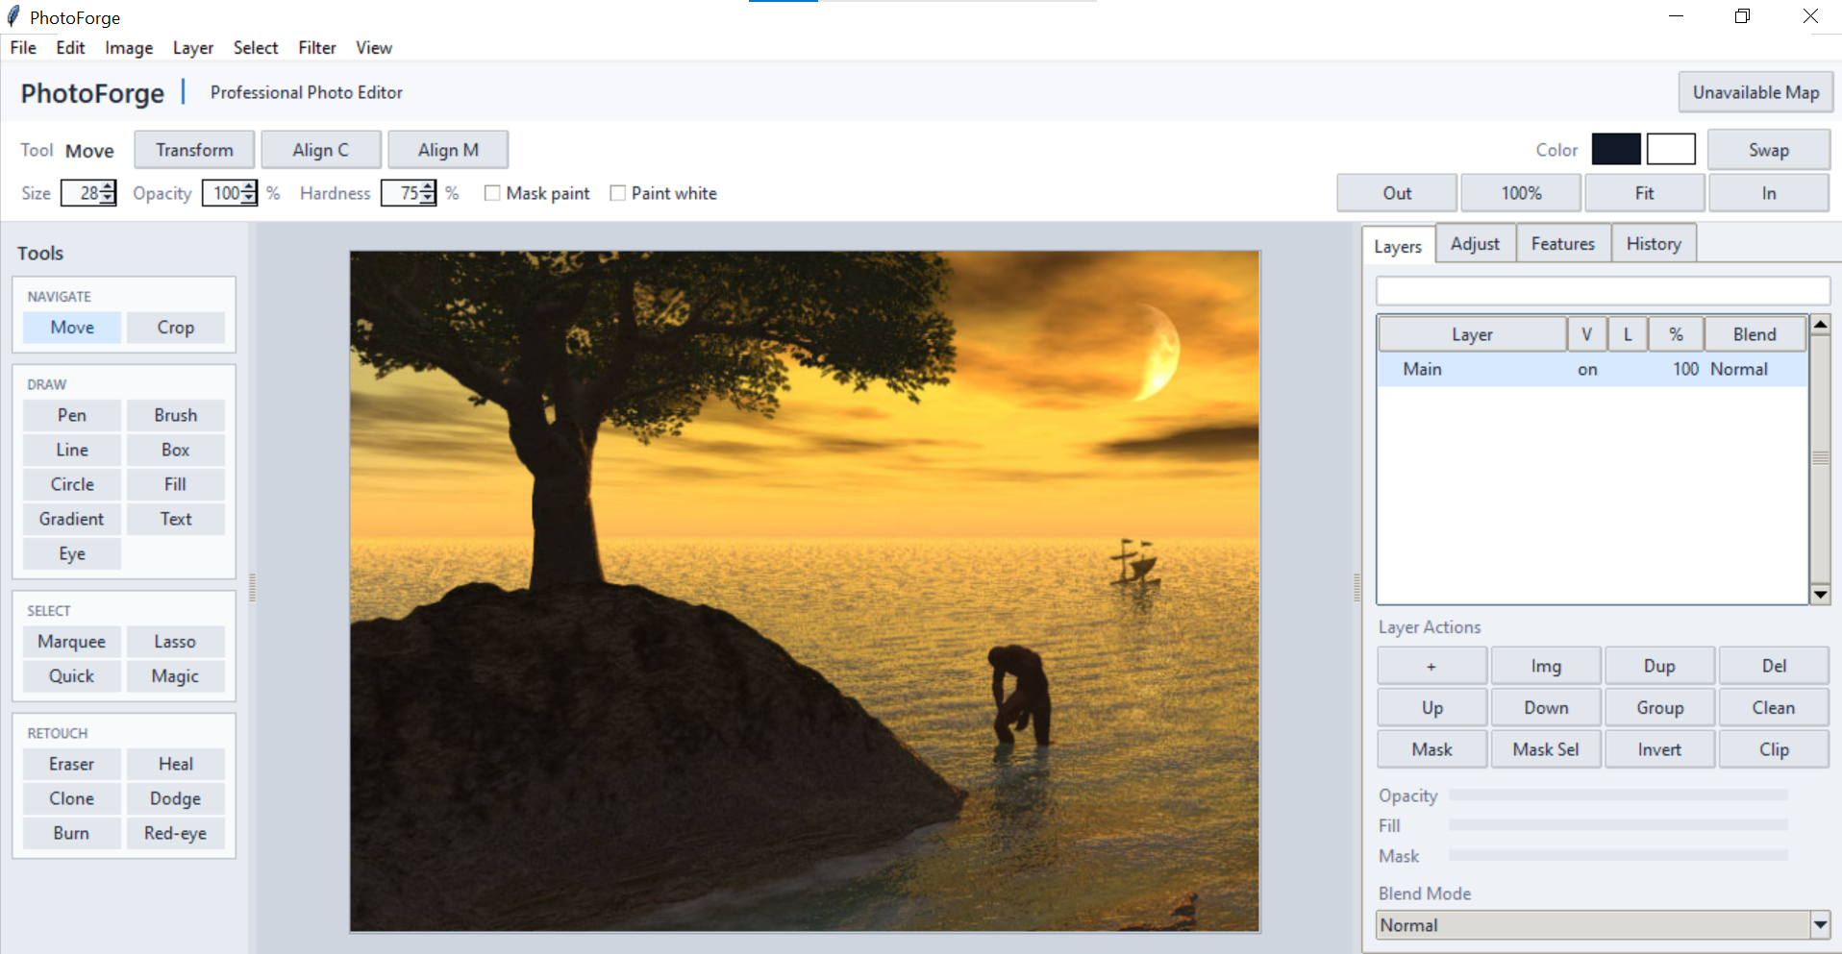The height and width of the screenshot is (954, 1842).
Task: Pick the Text tool
Action: (176, 519)
